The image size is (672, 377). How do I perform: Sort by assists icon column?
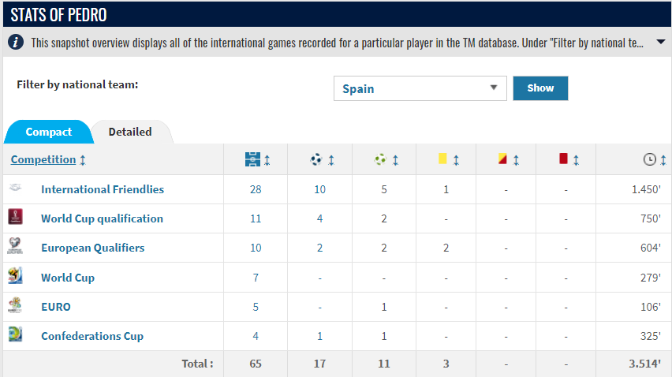(381, 160)
